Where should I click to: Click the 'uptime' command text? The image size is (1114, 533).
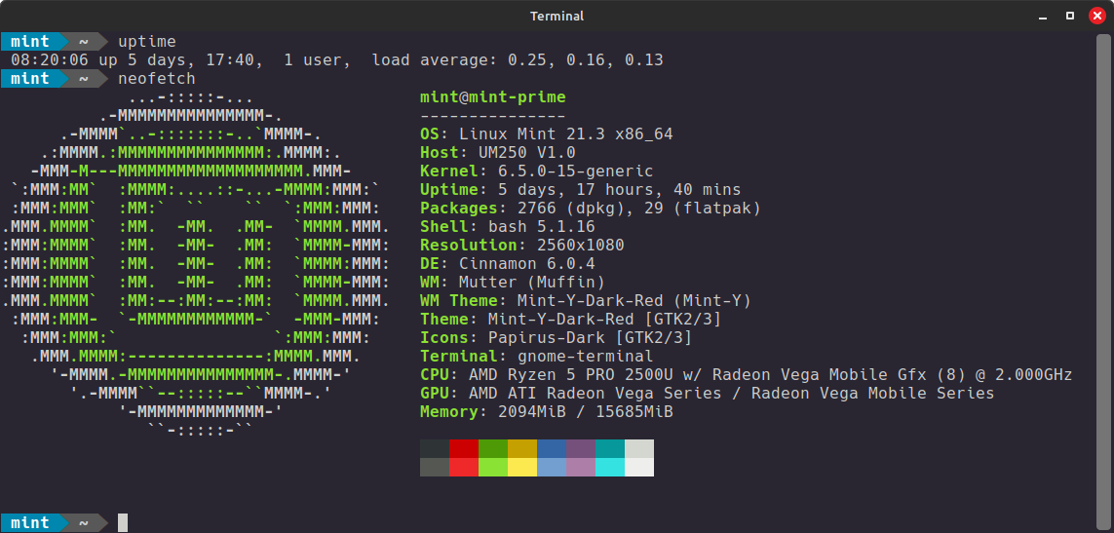pos(147,41)
